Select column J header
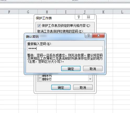Image resolution: width=130 pixels, height=113 pixels. [85, 12]
